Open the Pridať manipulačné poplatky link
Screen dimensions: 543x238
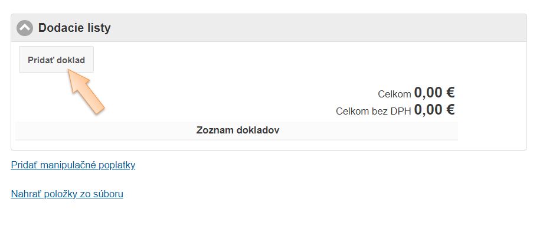[73, 165]
